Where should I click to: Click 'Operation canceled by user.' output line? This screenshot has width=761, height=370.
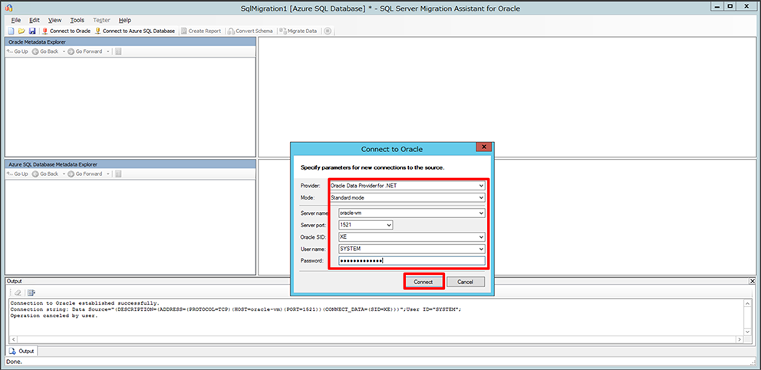point(54,315)
